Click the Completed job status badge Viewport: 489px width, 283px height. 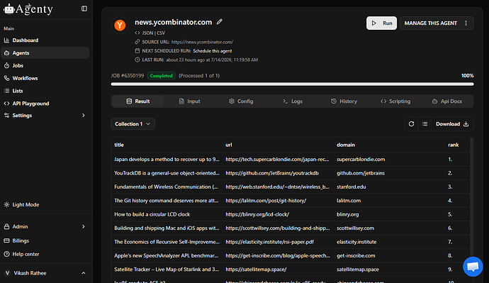(x=161, y=75)
